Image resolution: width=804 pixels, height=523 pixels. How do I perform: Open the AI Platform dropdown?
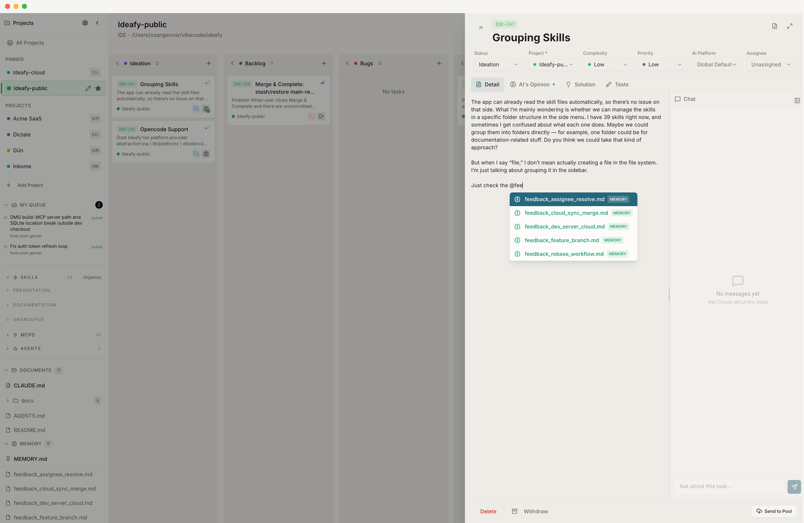coord(716,64)
